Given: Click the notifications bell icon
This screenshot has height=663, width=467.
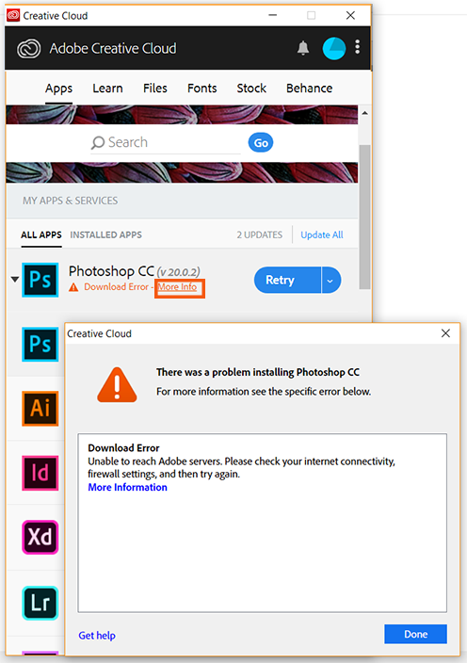Looking at the screenshot, I should [x=303, y=48].
